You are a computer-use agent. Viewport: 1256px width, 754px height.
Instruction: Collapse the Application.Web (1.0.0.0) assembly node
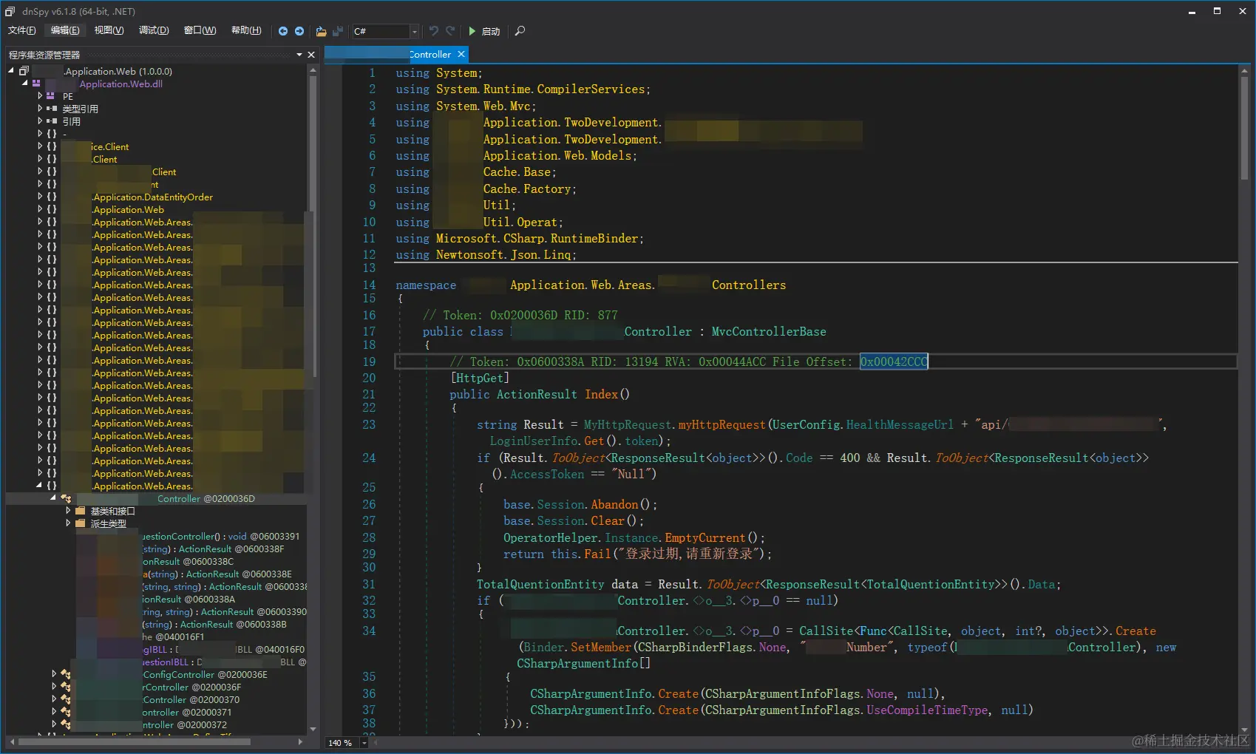tap(11, 70)
